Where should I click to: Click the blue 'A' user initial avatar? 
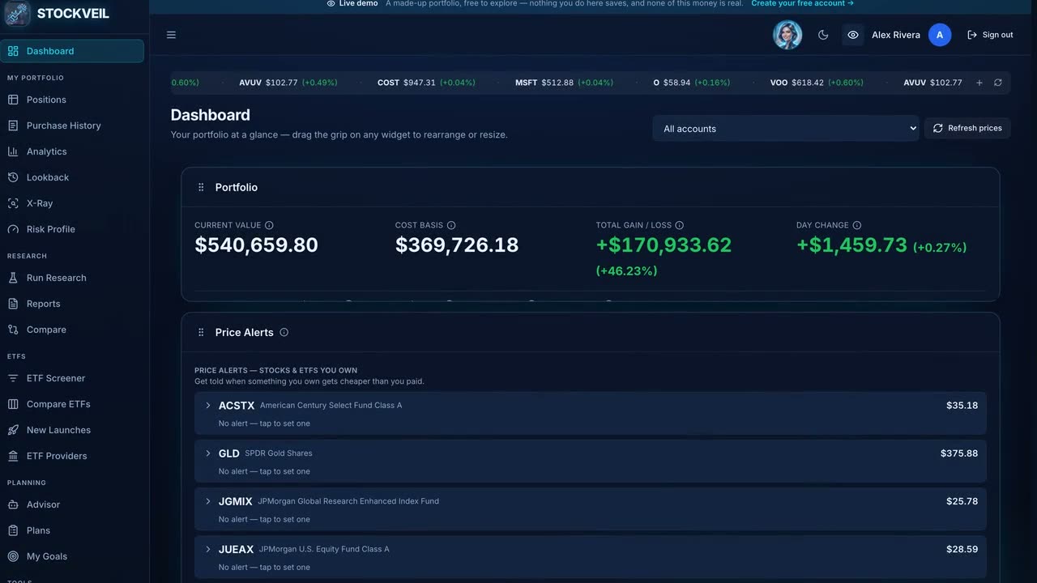pos(940,35)
